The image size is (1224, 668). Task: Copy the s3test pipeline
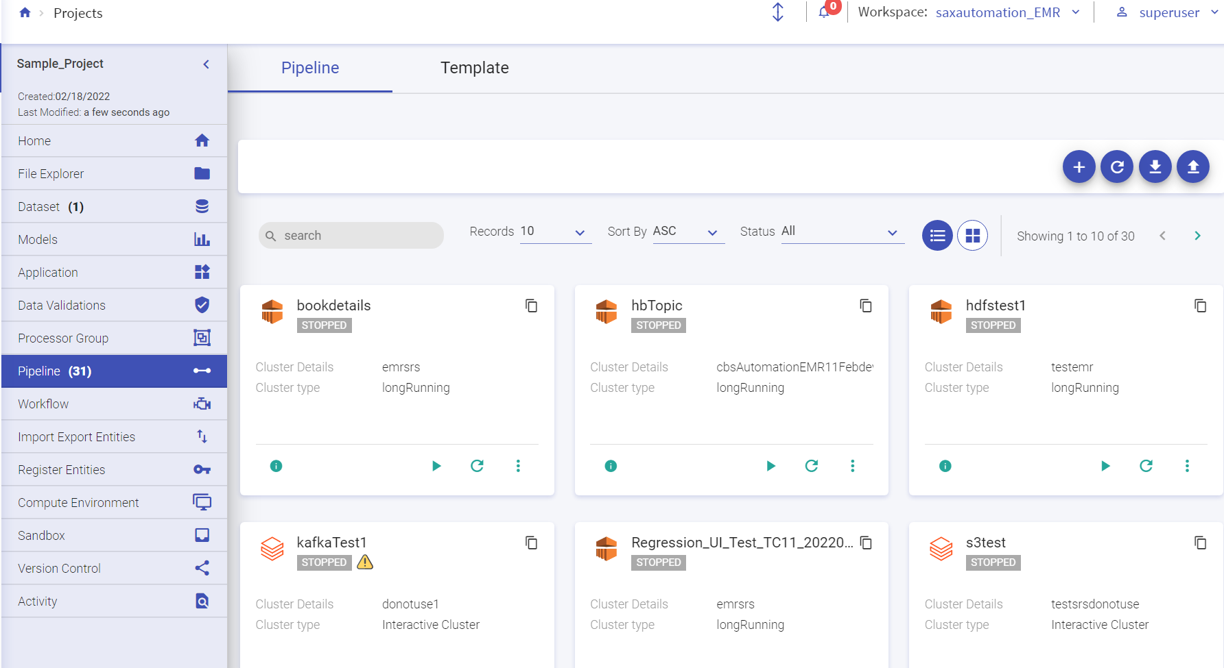point(1200,543)
